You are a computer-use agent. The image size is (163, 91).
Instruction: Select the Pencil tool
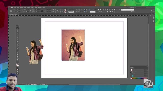click(18, 43)
